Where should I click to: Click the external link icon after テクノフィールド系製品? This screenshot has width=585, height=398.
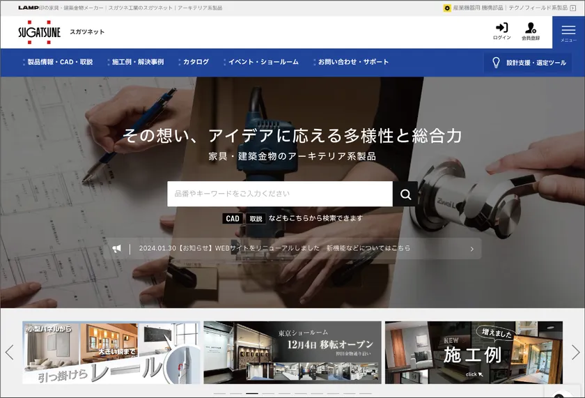click(573, 8)
